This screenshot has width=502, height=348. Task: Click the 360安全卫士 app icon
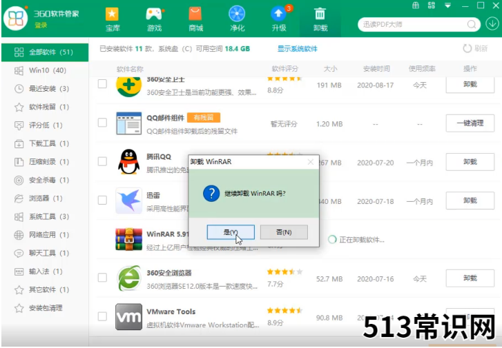click(x=128, y=85)
